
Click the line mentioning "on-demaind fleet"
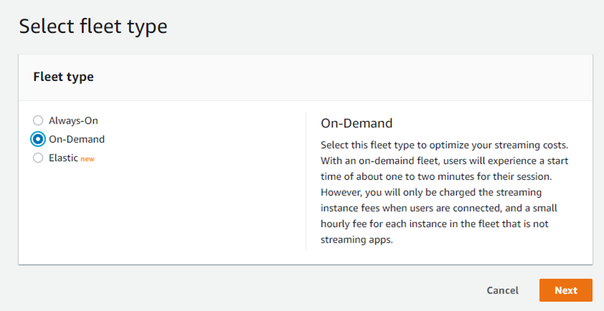(444, 160)
